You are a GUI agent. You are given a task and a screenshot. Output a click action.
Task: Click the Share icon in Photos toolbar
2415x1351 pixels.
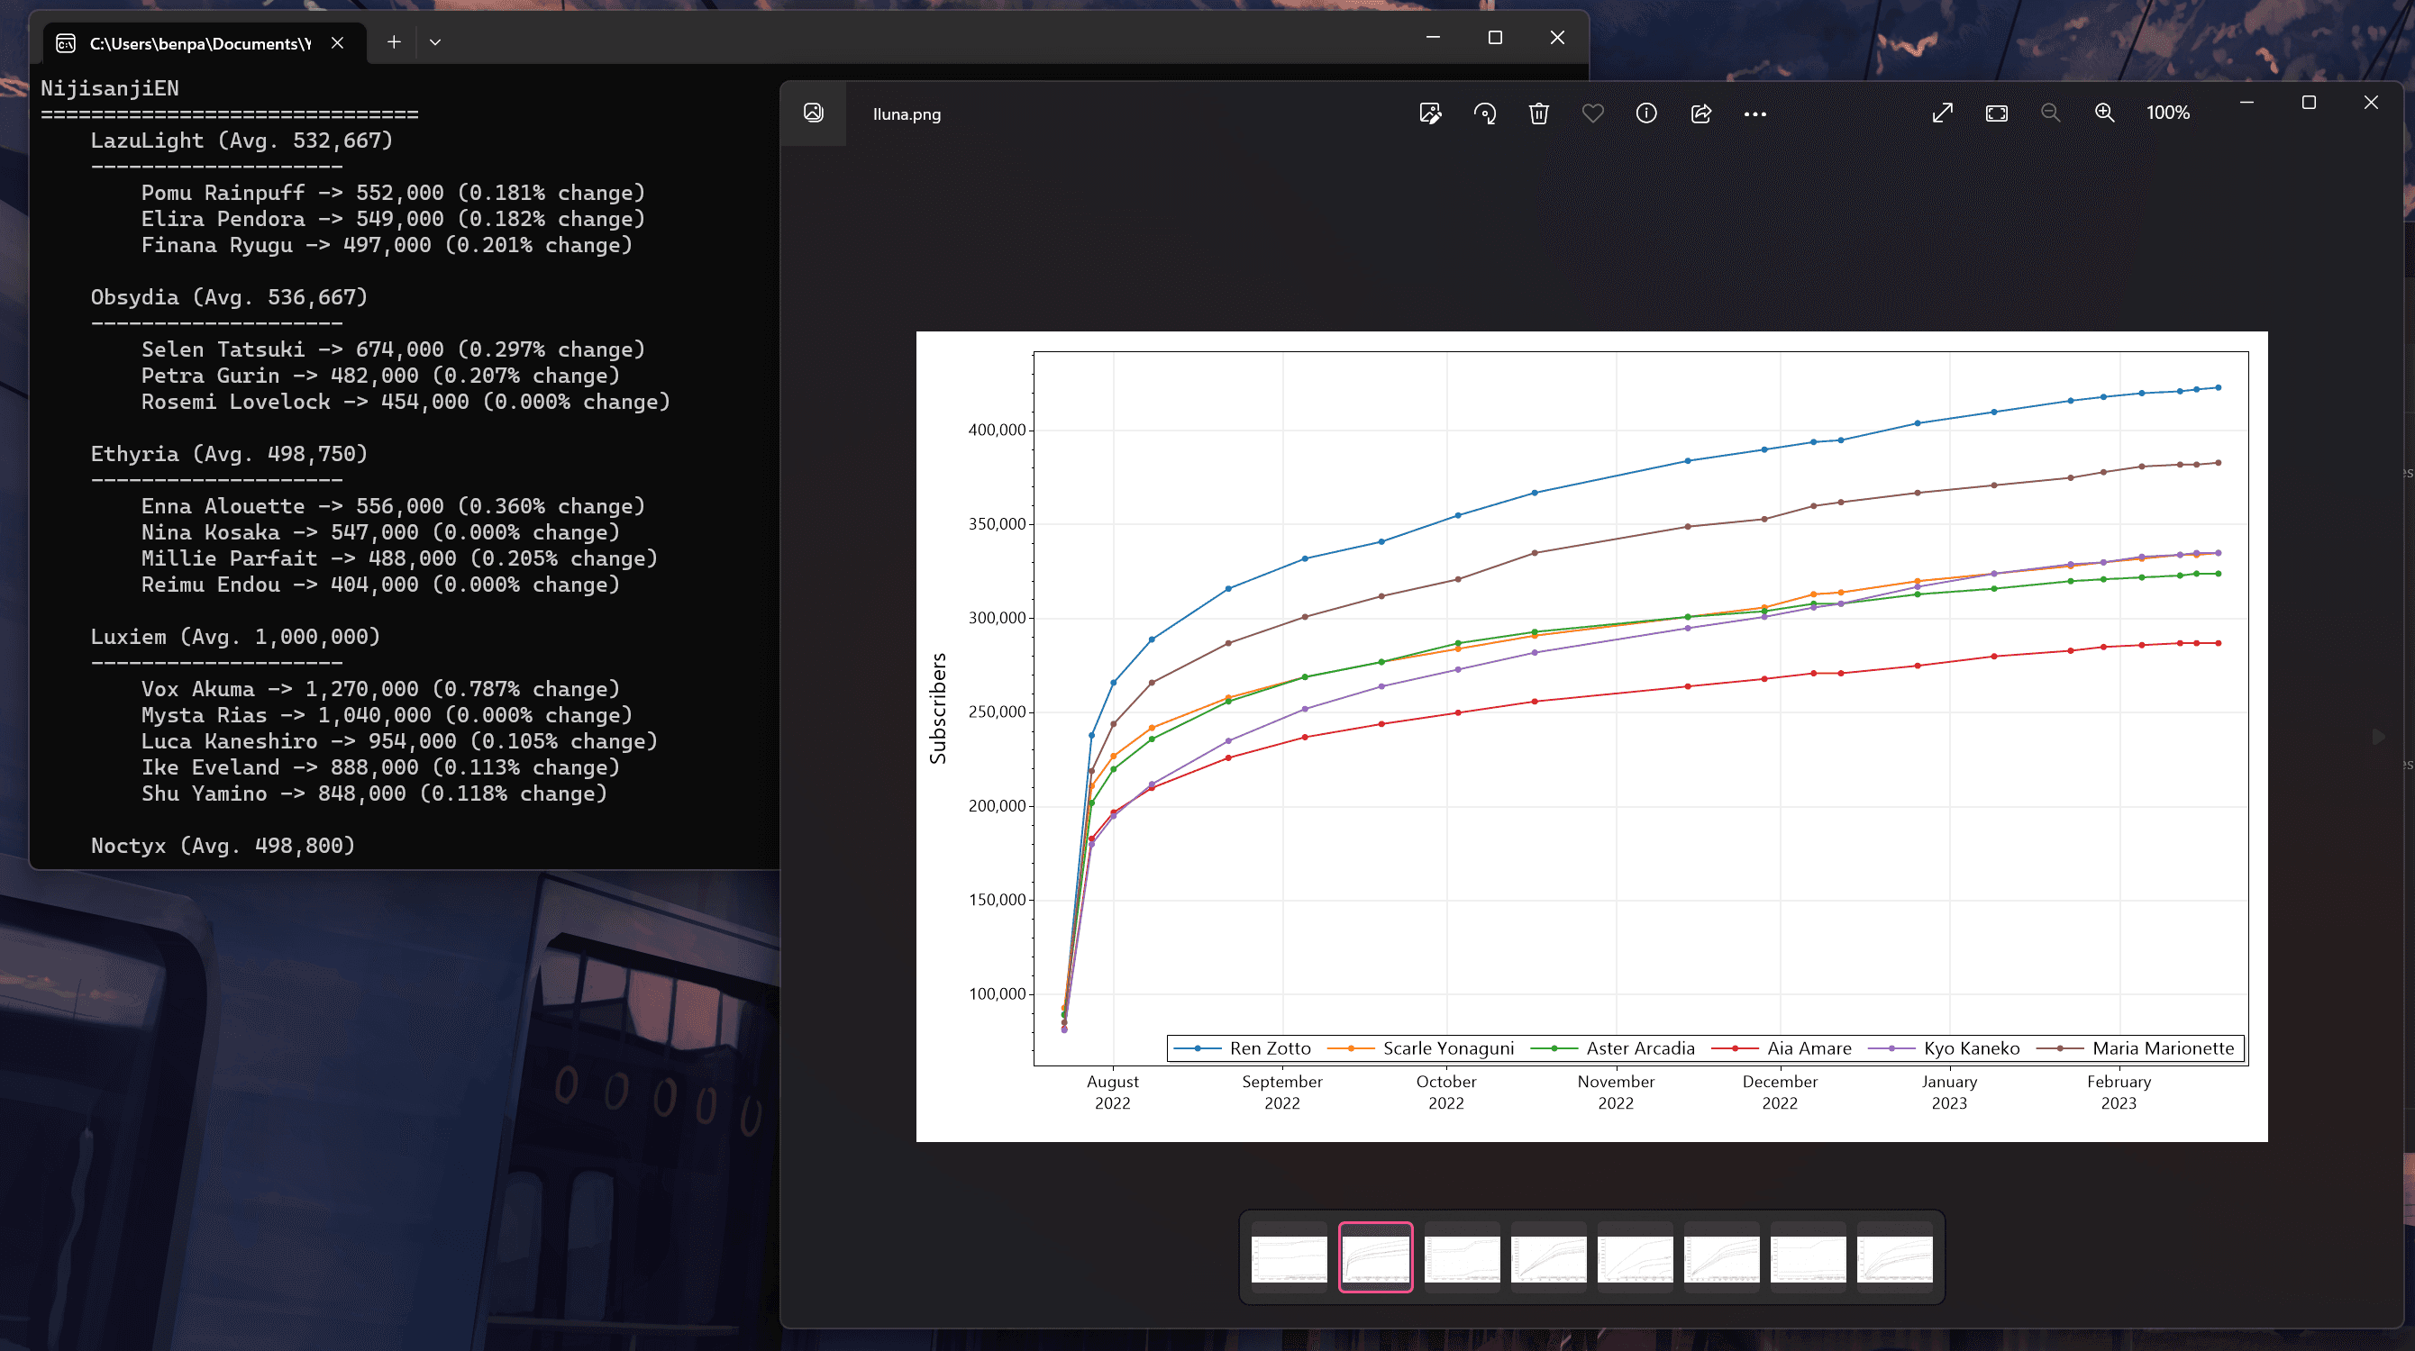click(x=1700, y=113)
